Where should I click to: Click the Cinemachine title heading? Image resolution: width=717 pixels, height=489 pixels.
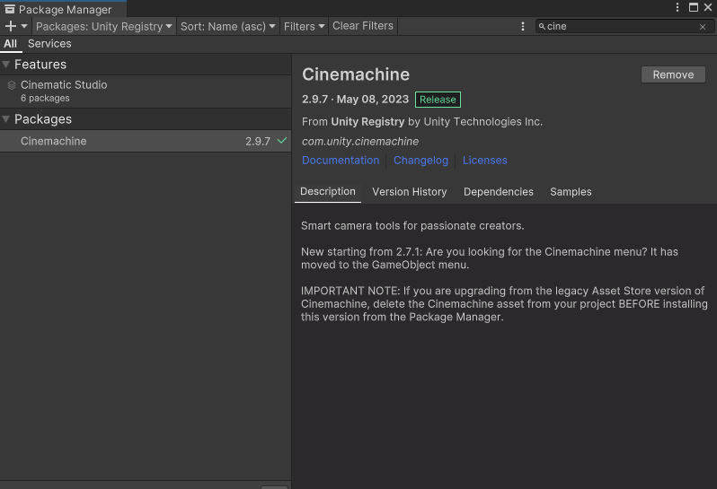(356, 74)
